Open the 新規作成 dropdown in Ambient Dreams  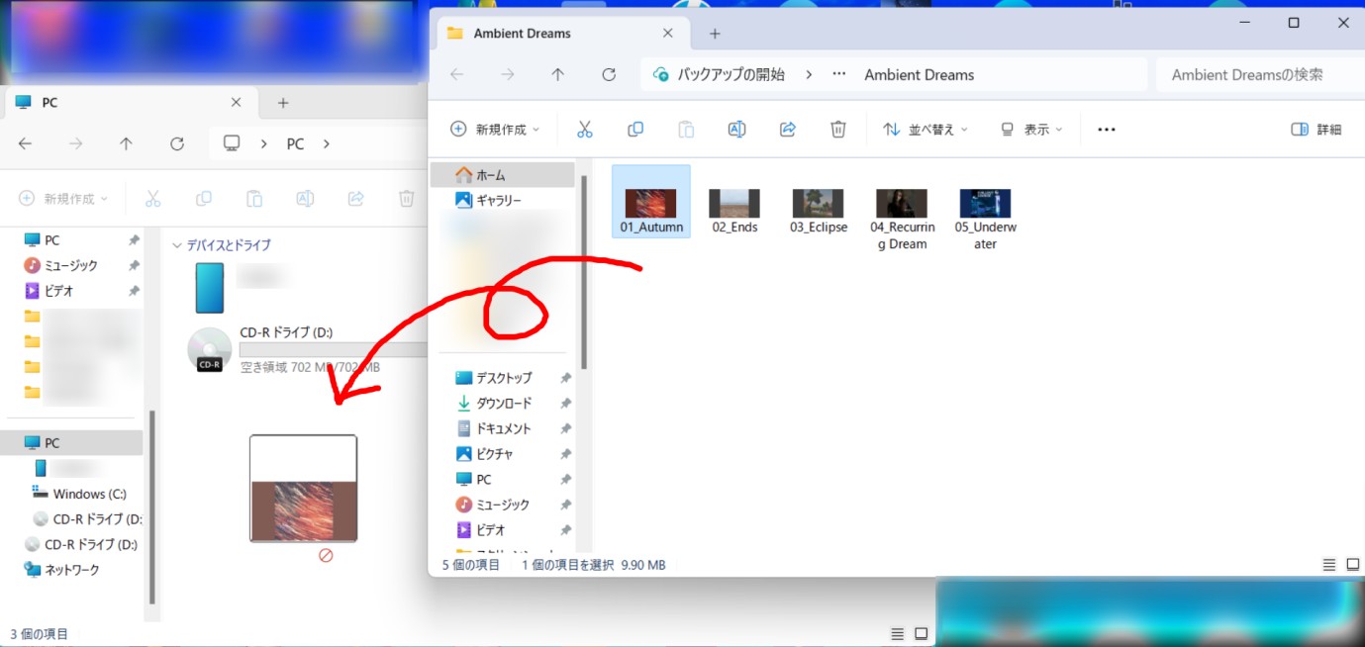click(495, 130)
